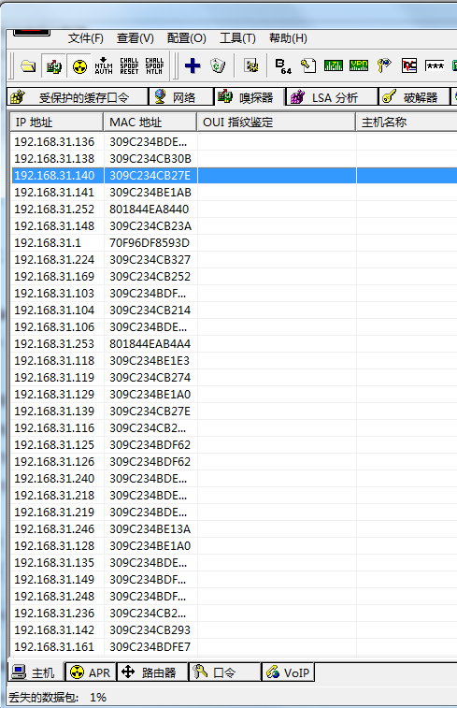Click the CHALL SPOOF RESET icon

[x=129, y=65]
